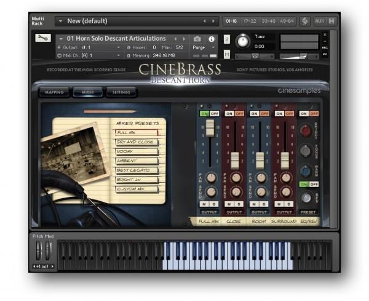Shift keyboard octave up with right arrow
Image resolution: width=369 pixels, height=301 pixels.
(52, 267)
